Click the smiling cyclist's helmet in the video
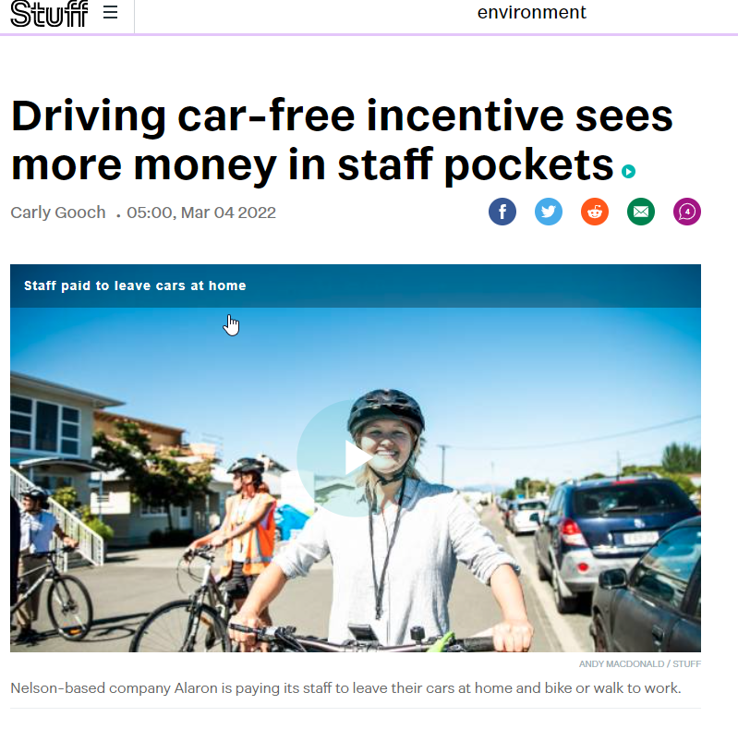This screenshot has width=738, height=729. coord(386,409)
